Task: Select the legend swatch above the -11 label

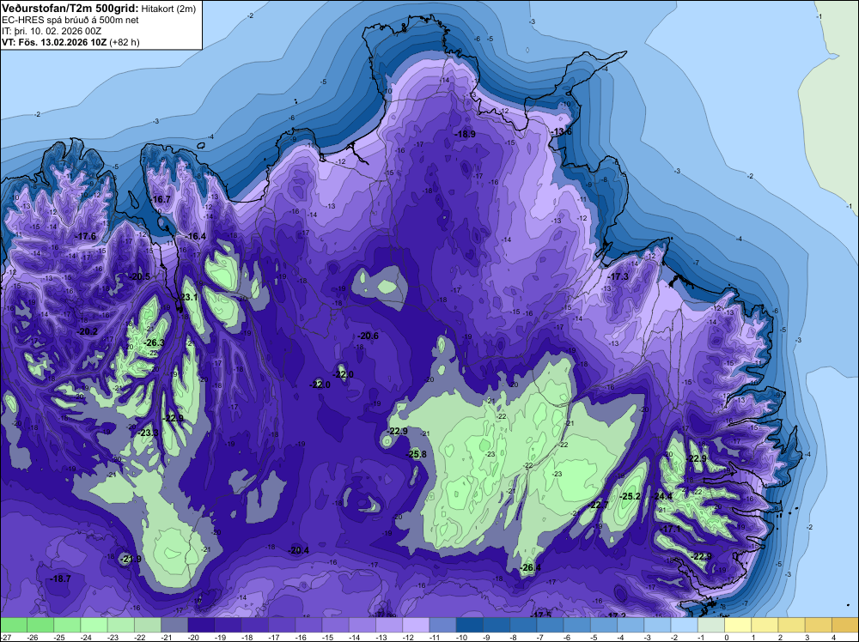Action: point(442,625)
